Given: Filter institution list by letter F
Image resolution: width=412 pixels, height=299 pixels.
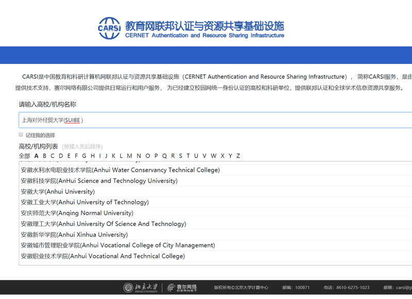Looking at the screenshot, I should pos(76,156).
